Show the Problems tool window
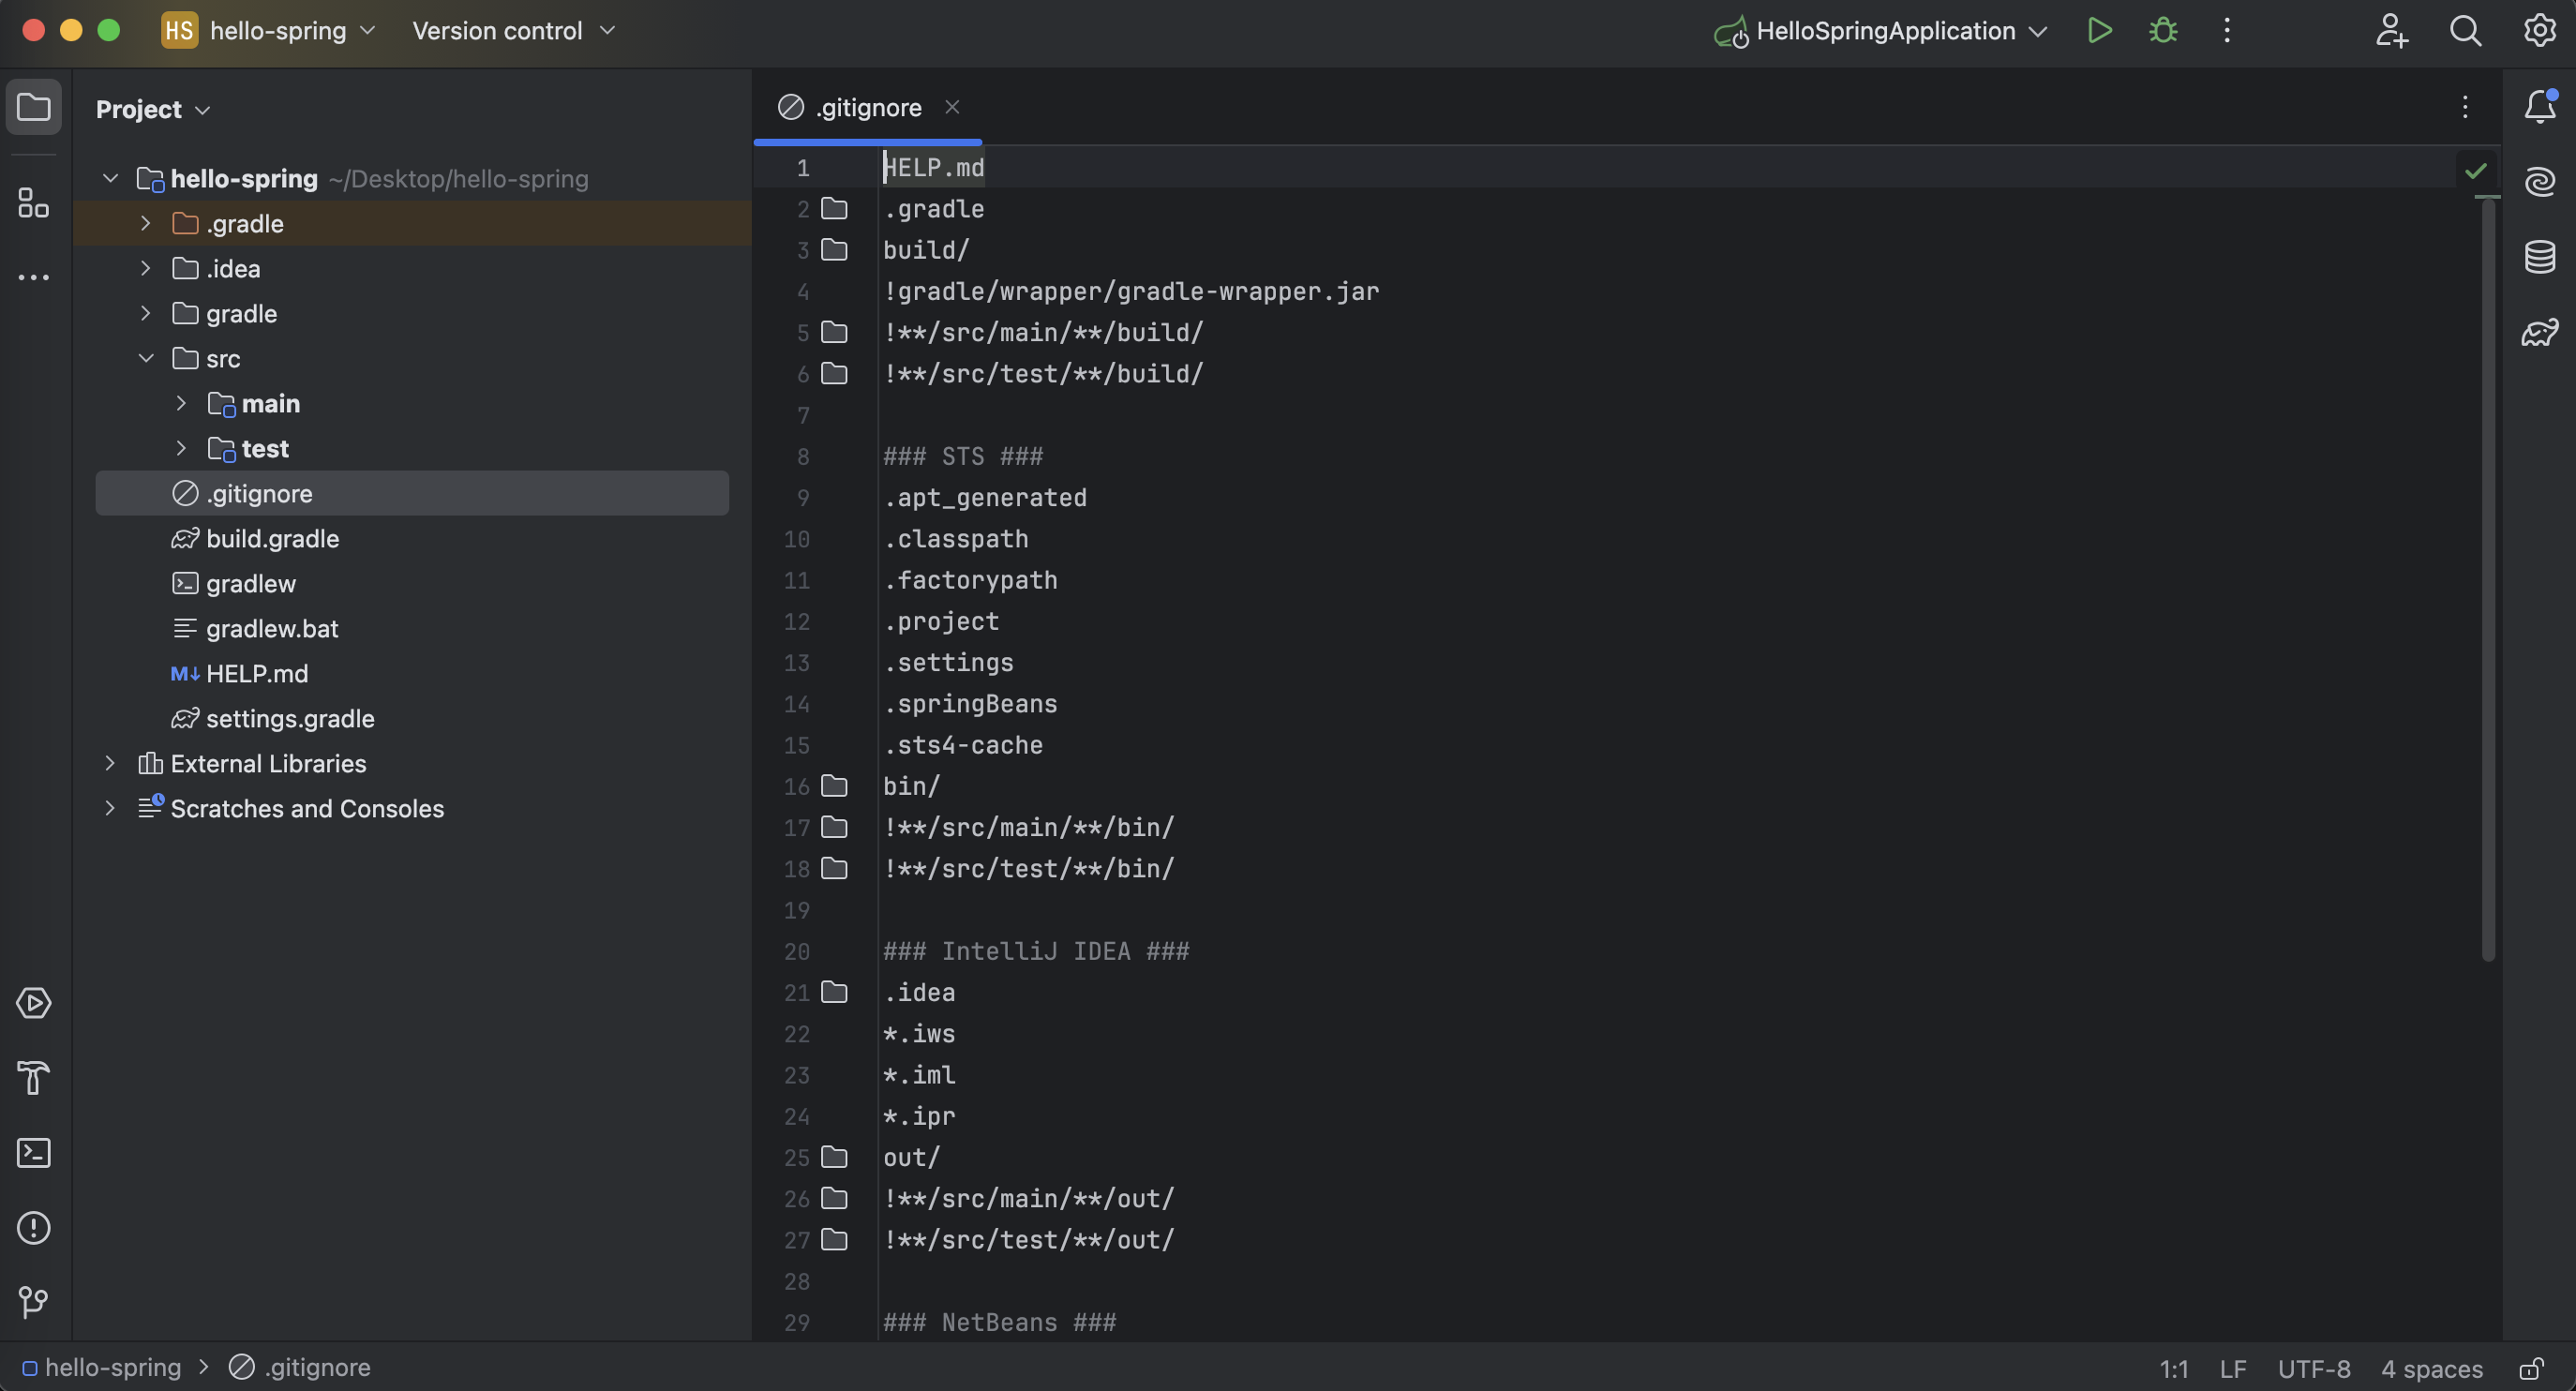The height and width of the screenshot is (1391, 2576). (33, 1227)
